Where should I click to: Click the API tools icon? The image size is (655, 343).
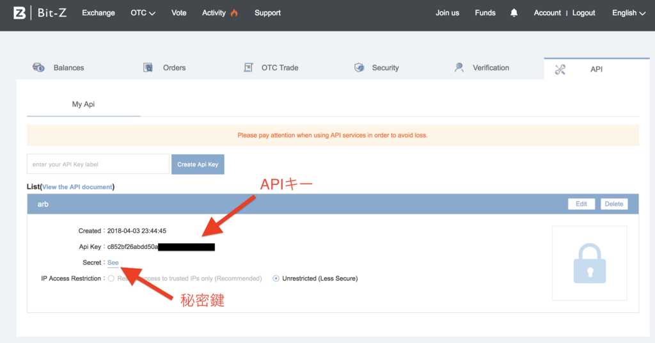point(560,69)
